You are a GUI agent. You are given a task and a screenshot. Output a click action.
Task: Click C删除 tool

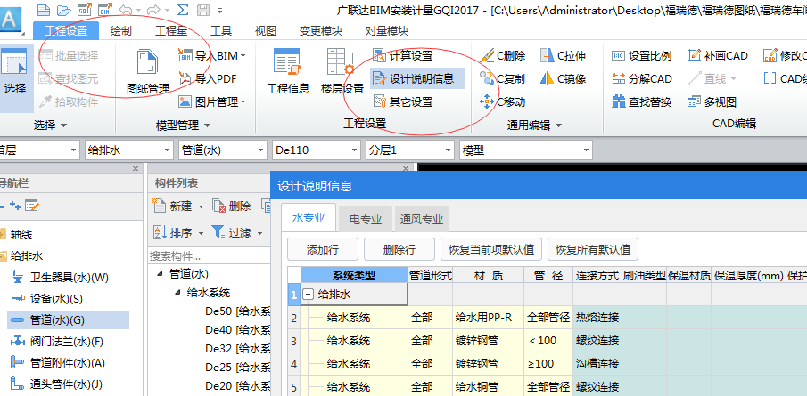point(502,55)
